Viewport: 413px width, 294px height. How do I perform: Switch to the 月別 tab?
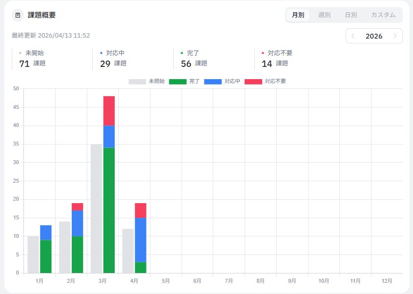(x=298, y=15)
